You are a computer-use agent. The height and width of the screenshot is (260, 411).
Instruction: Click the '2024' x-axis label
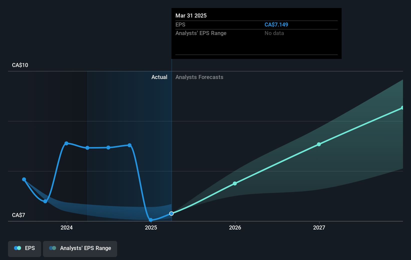[x=67, y=227]
